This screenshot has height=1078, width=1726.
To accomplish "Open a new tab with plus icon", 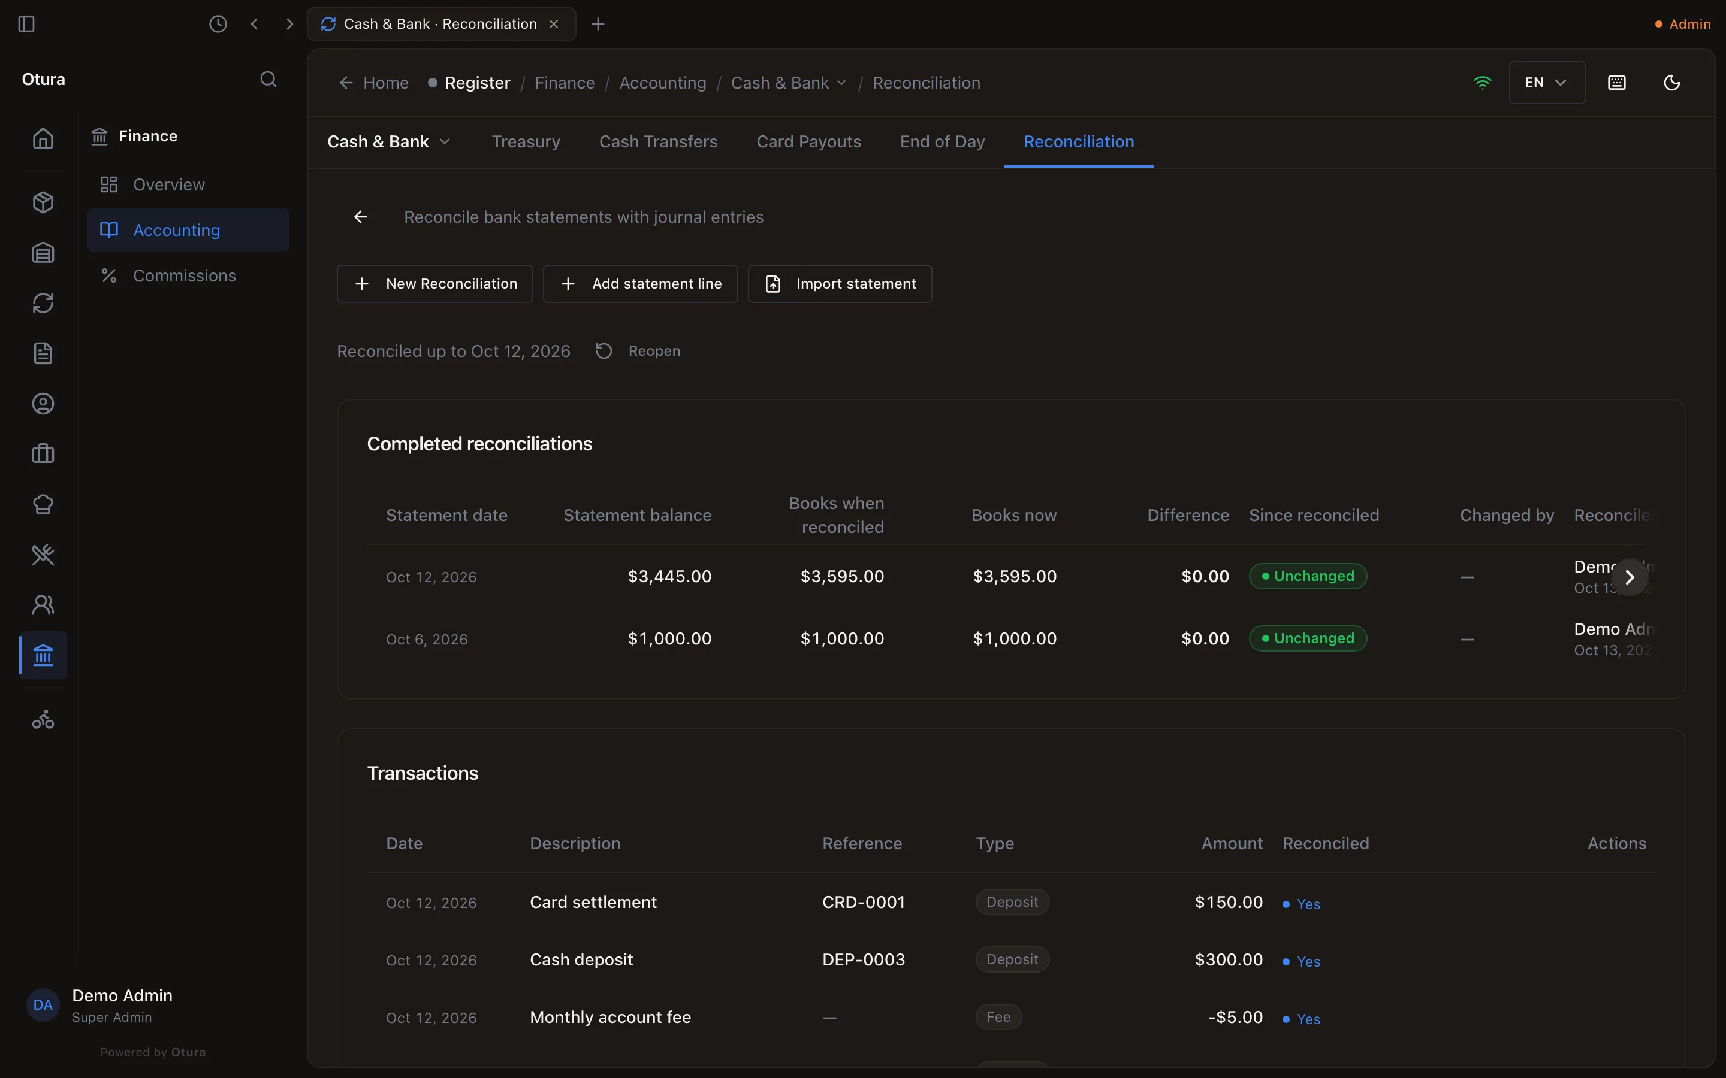I will coord(598,24).
